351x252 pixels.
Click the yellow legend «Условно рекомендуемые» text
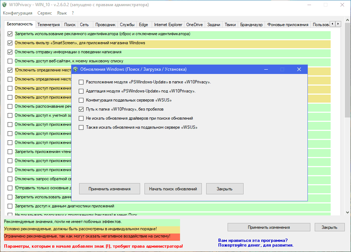[80, 229]
